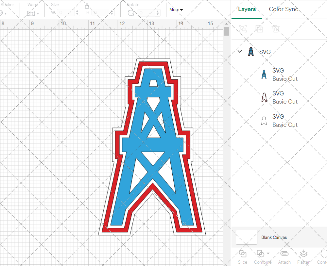Click the canvas scrollbar up arrow

[226, 24]
